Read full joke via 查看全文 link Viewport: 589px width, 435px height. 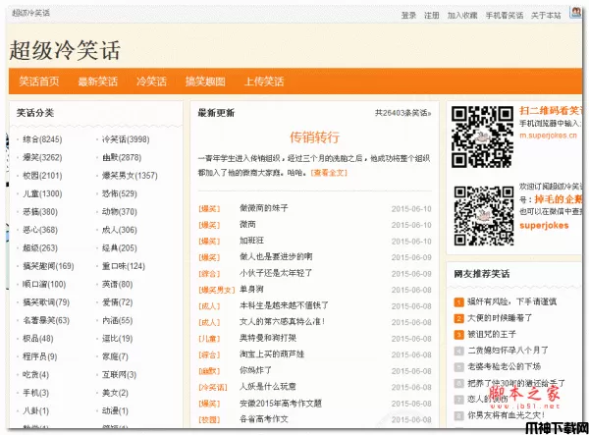(x=329, y=172)
